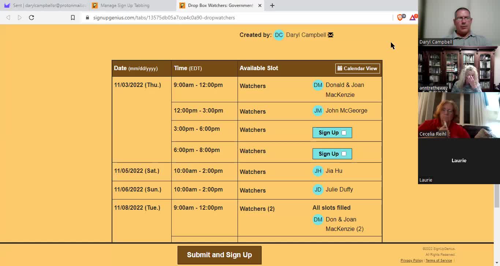Open the ProtonMail Sent tab
Screen dimensions: 500x266
tap(44, 5)
